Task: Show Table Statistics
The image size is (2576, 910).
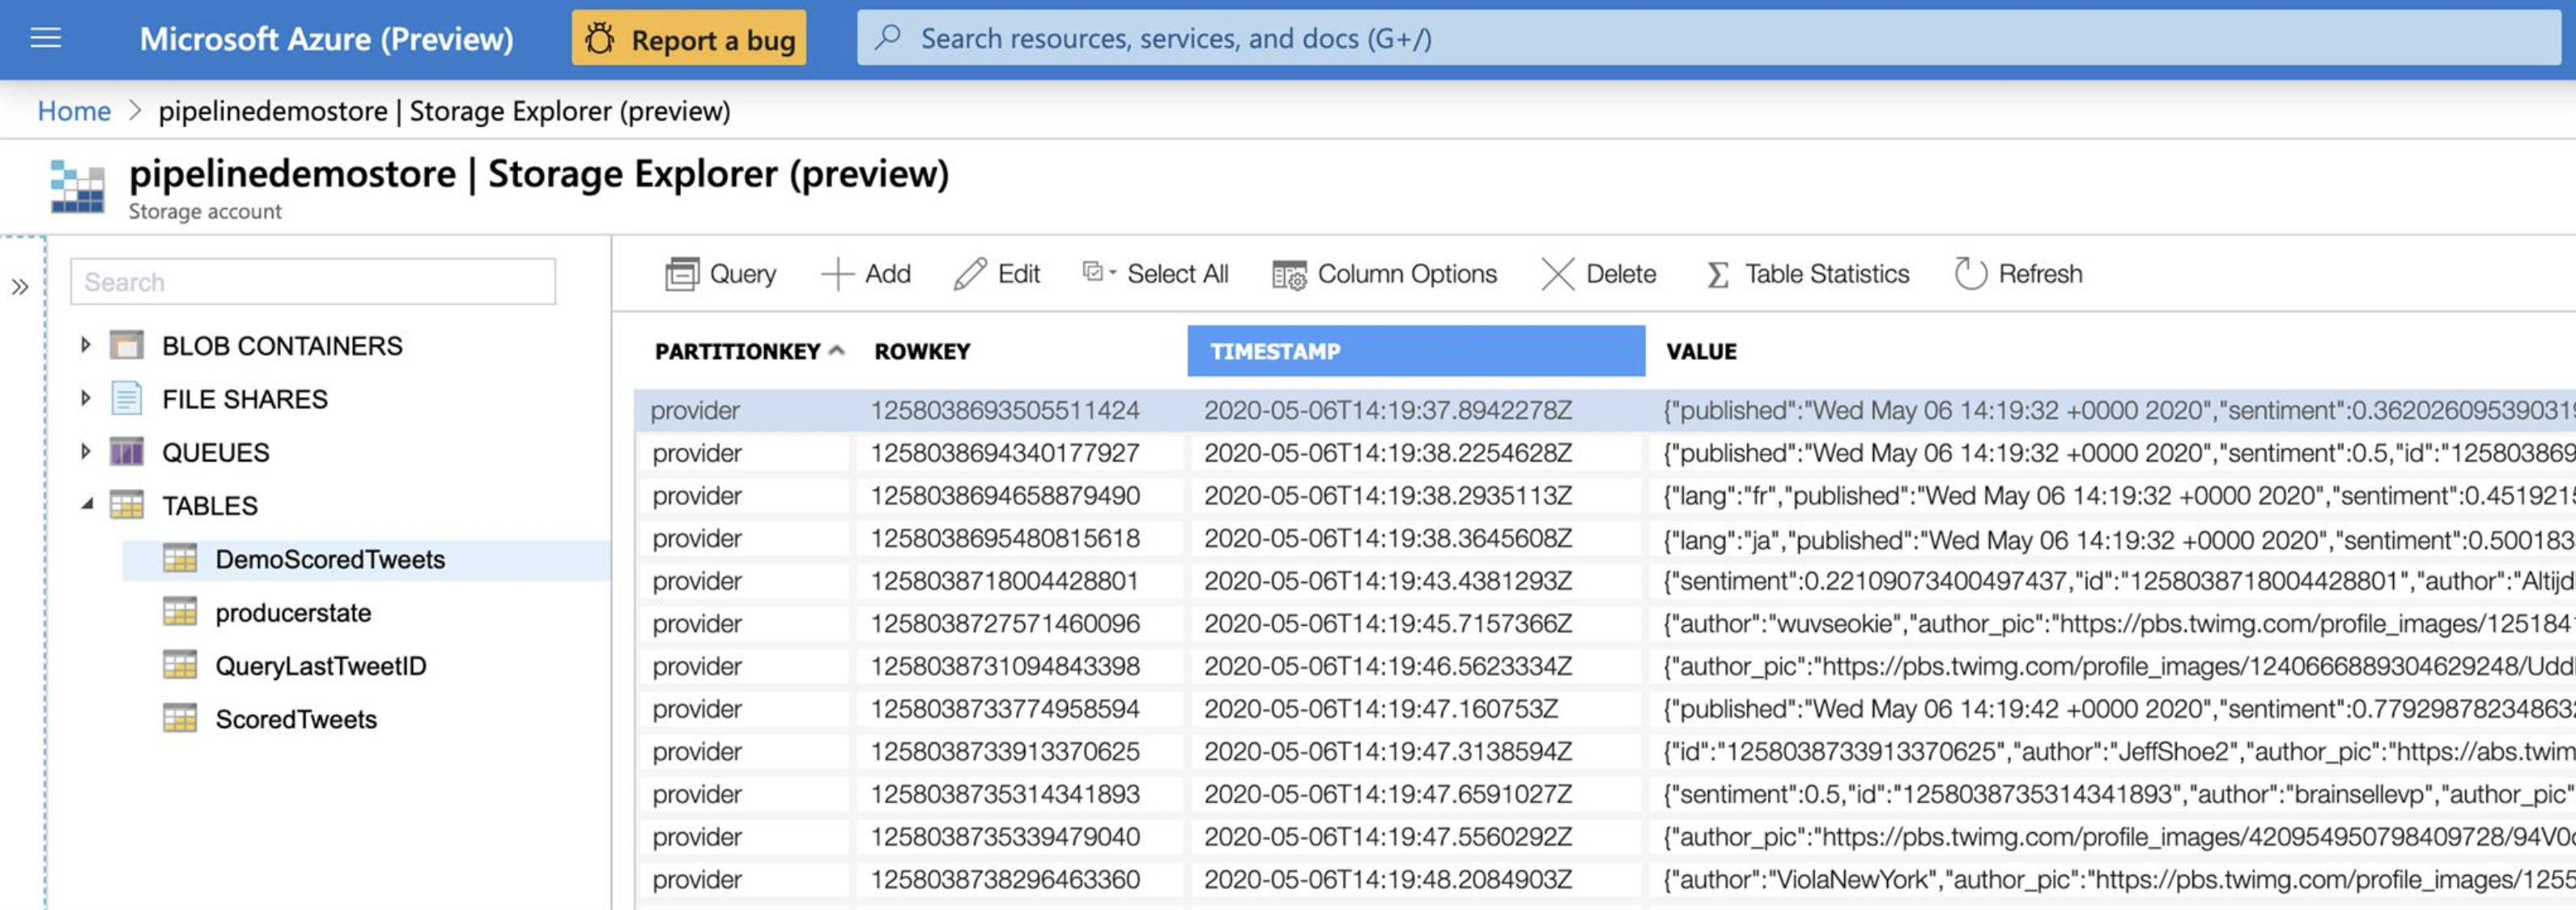Action: click(x=1807, y=274)
